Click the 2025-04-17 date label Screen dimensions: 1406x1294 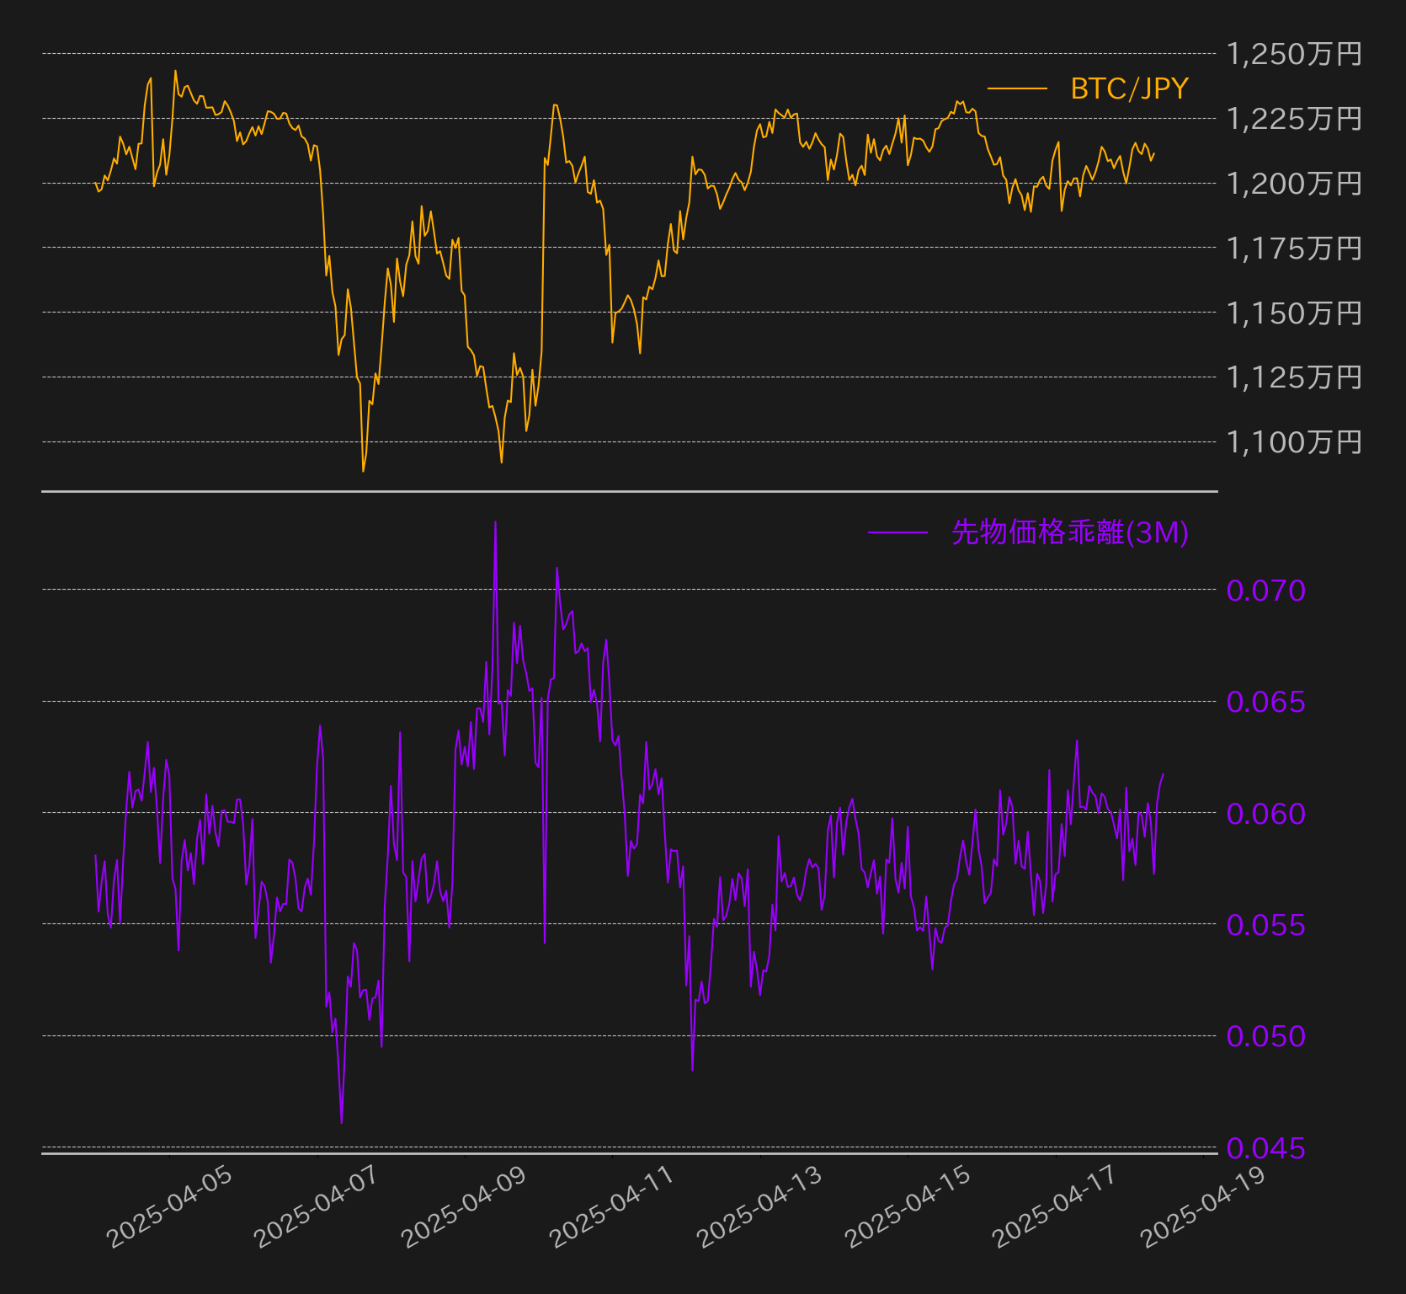1056,1206
